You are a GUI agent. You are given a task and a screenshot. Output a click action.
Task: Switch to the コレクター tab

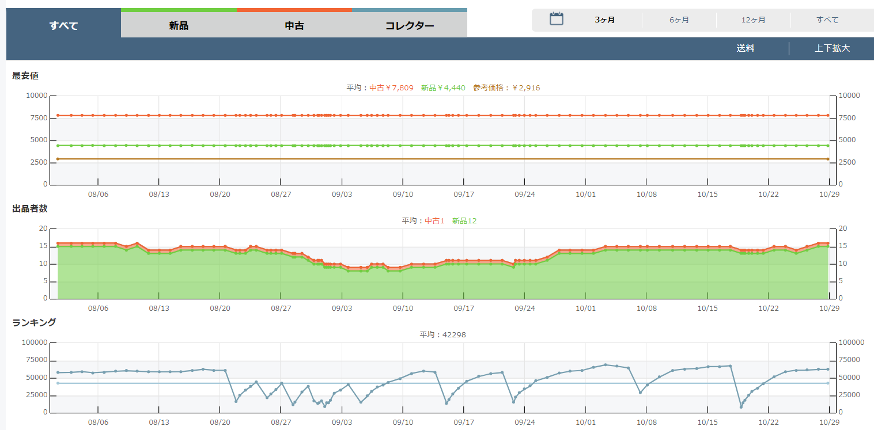[x=410, y=25]
